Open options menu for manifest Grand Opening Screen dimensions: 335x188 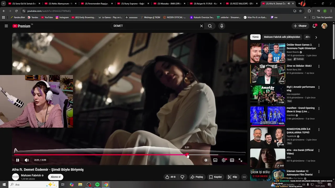[319, 108]
